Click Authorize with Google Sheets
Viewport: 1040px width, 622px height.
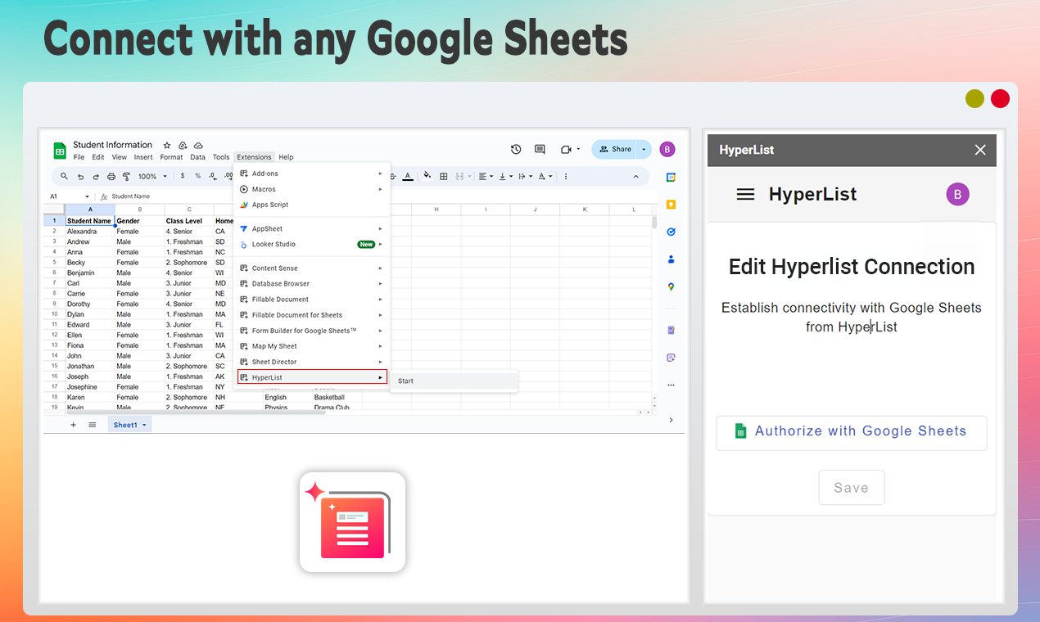(x=852, y=431)
